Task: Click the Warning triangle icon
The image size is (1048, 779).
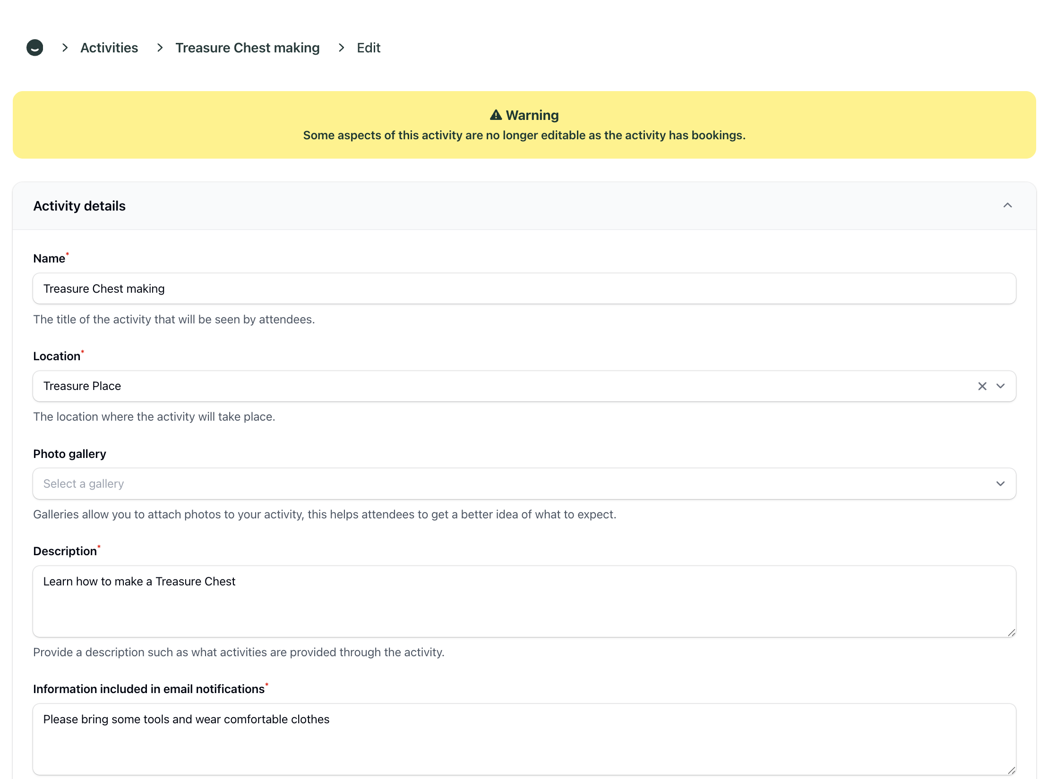Action: [496, 115]
